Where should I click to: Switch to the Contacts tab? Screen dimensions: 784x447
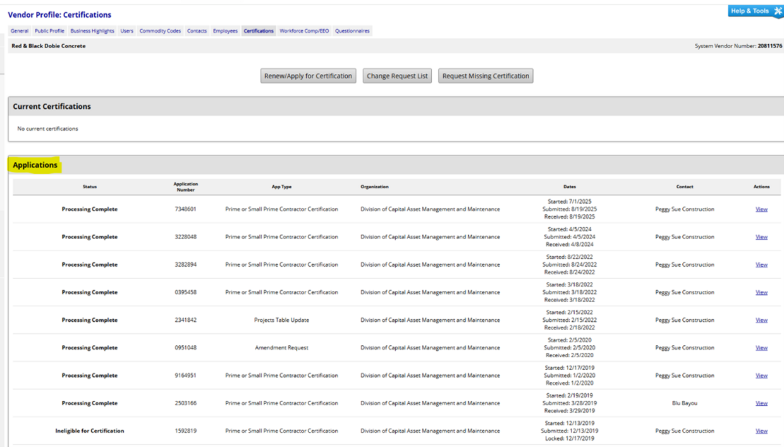pos(197,31)
